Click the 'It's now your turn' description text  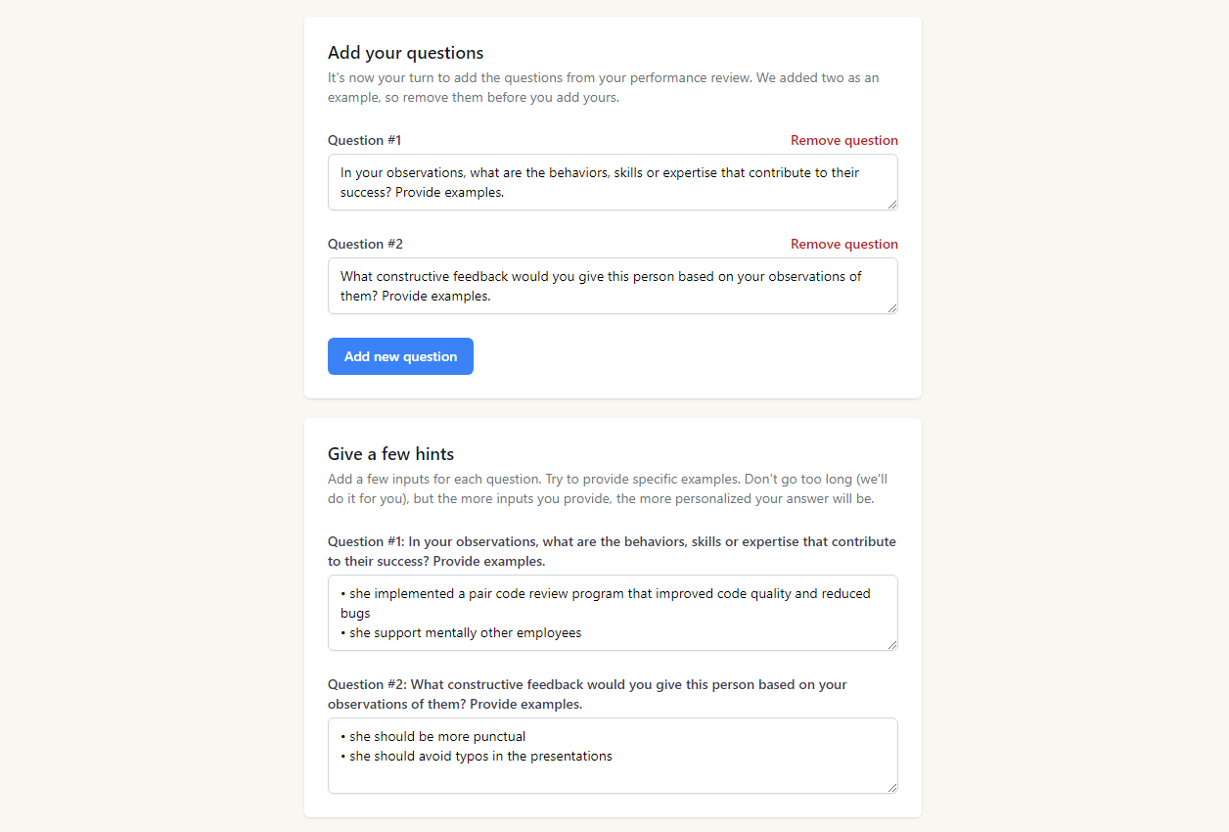[604, 87]
